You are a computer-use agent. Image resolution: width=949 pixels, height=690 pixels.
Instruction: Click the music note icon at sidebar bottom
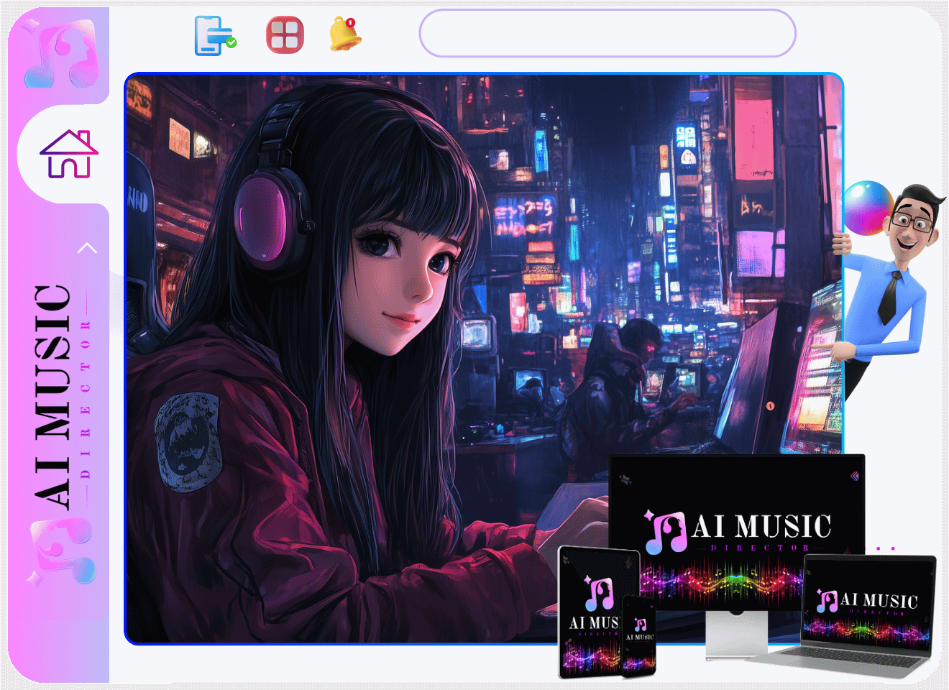61,551
